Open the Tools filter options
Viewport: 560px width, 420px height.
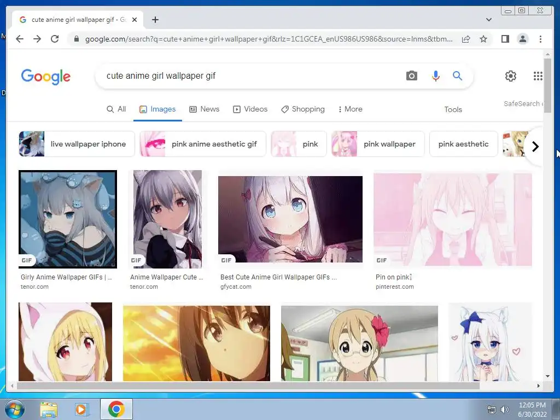pos(453,109)
